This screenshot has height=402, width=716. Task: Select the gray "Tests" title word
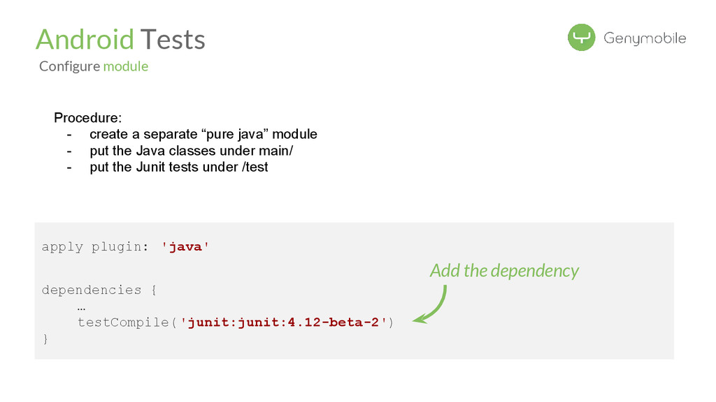pos(173,40)
